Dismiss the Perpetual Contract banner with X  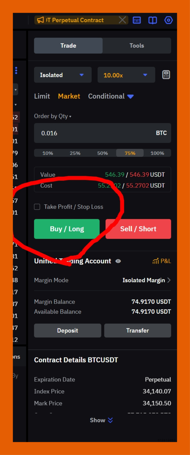(x=122, y=20)
